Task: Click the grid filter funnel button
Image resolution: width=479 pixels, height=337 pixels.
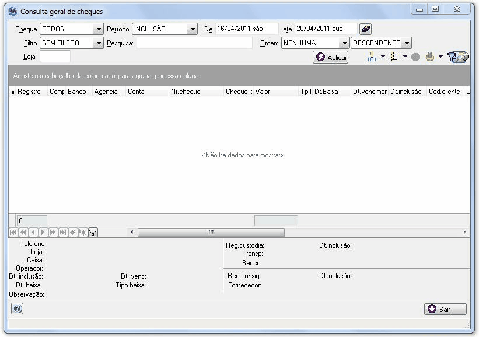Action: tap(93, 233)
